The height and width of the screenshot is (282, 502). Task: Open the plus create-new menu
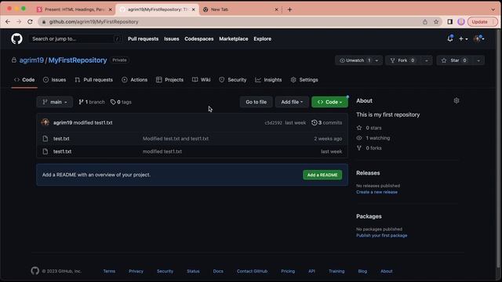(x=463, y=38)
